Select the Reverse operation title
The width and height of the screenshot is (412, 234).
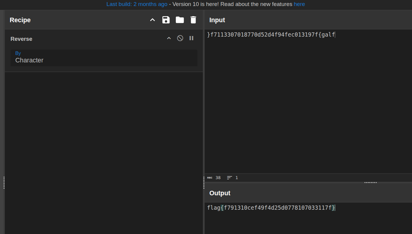point(21,39)
